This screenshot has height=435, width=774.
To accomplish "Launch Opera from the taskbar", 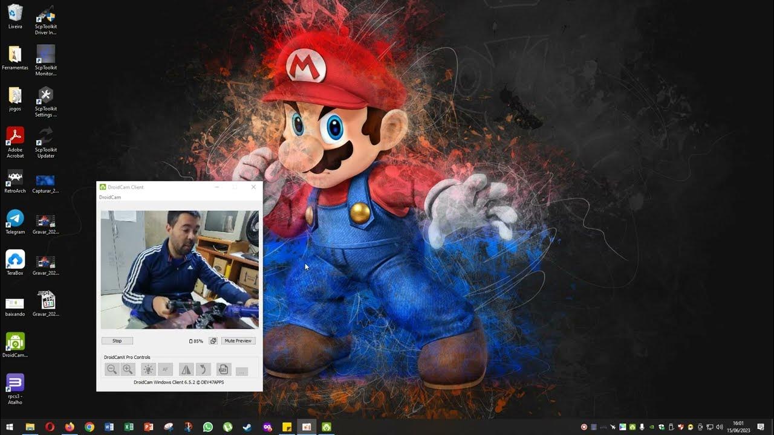I will 50,427.
